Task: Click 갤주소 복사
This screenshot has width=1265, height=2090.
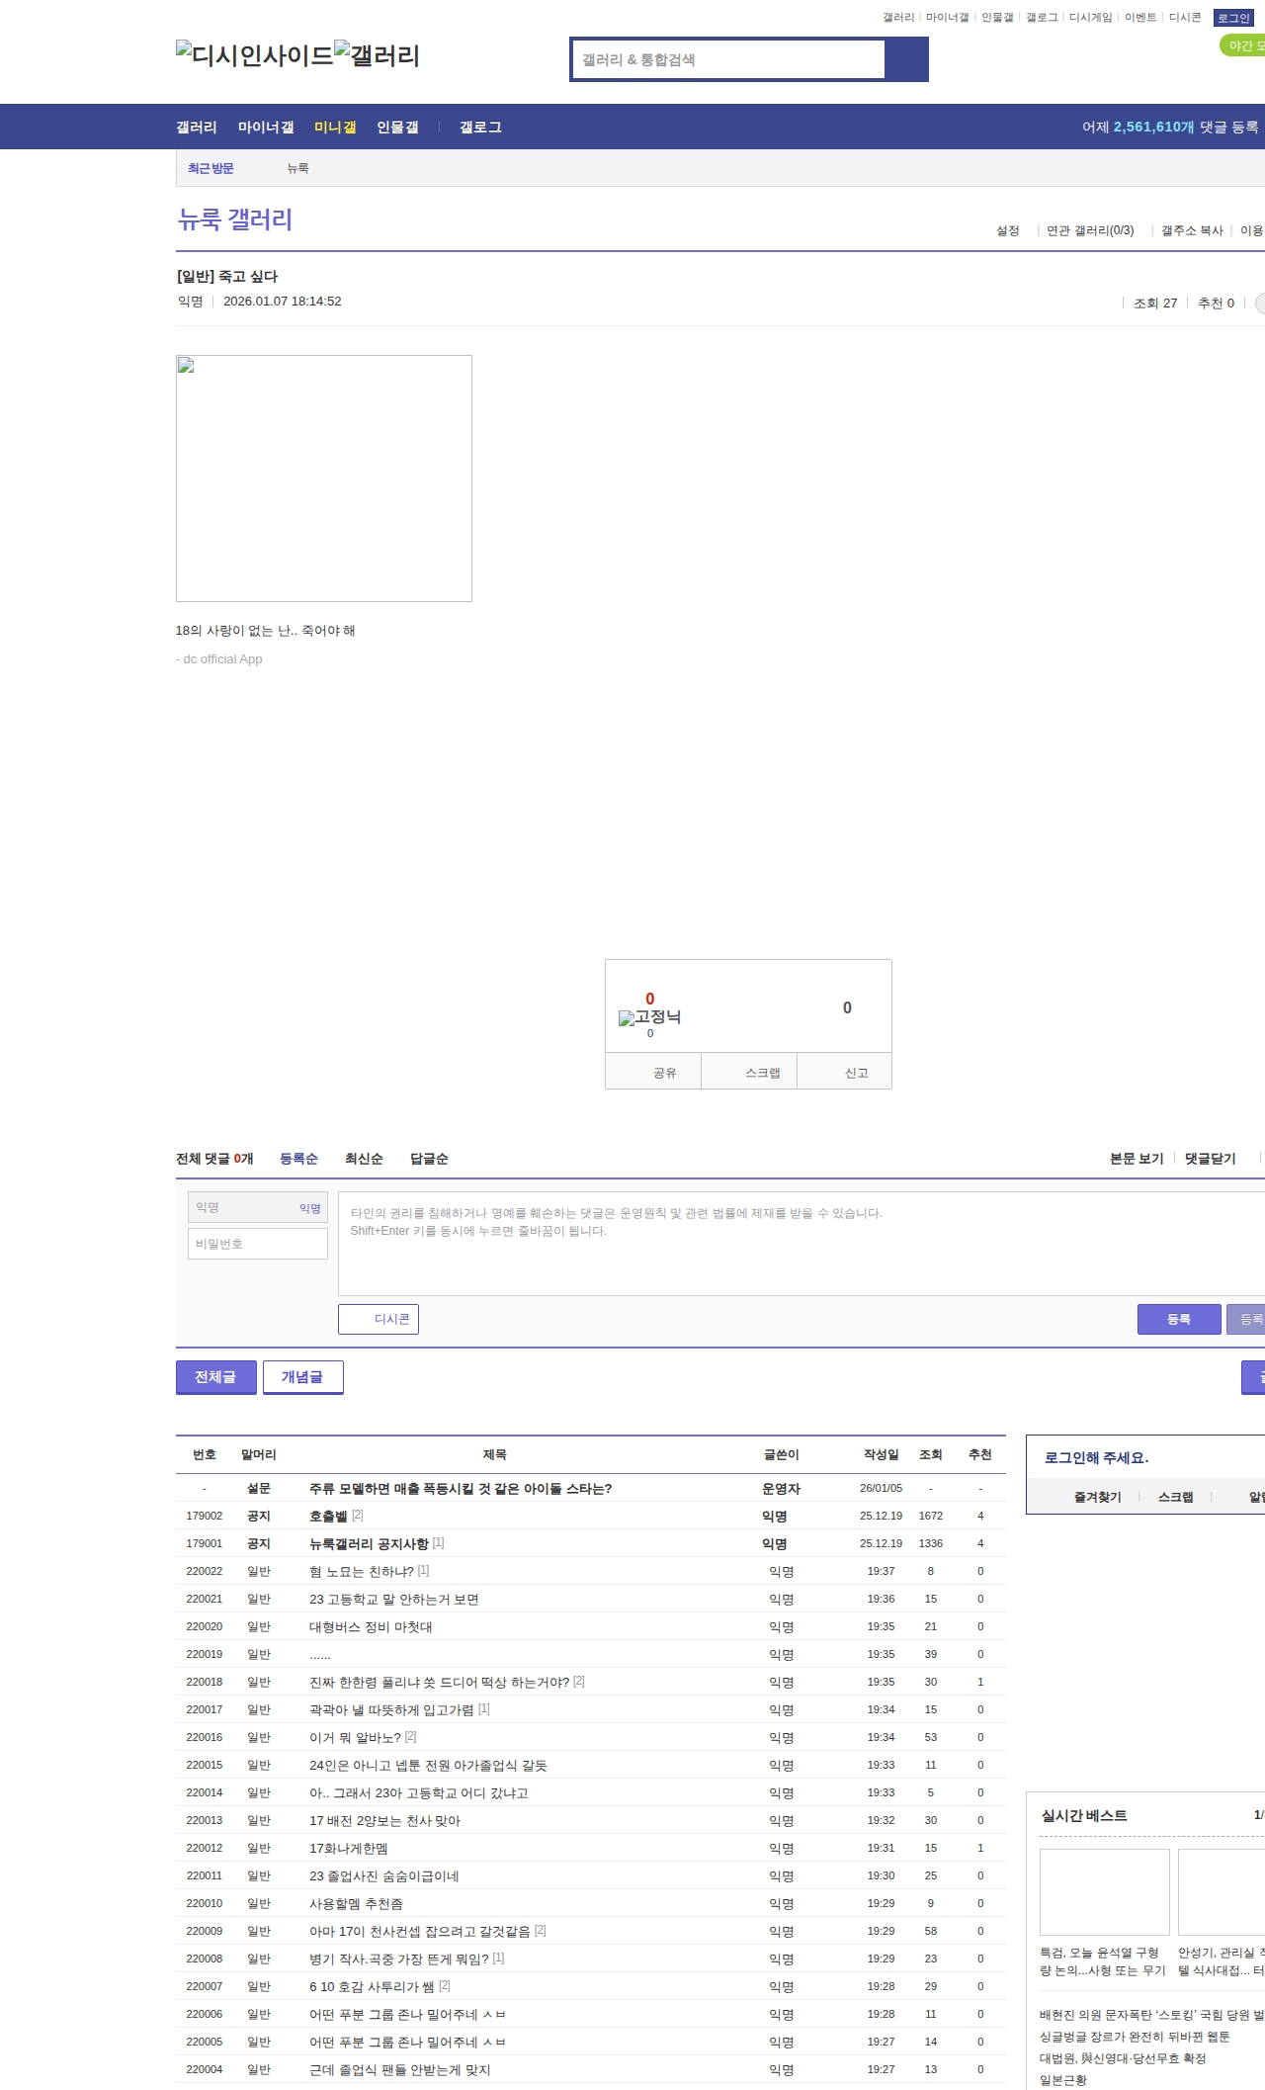Action: click(1192, 230)
